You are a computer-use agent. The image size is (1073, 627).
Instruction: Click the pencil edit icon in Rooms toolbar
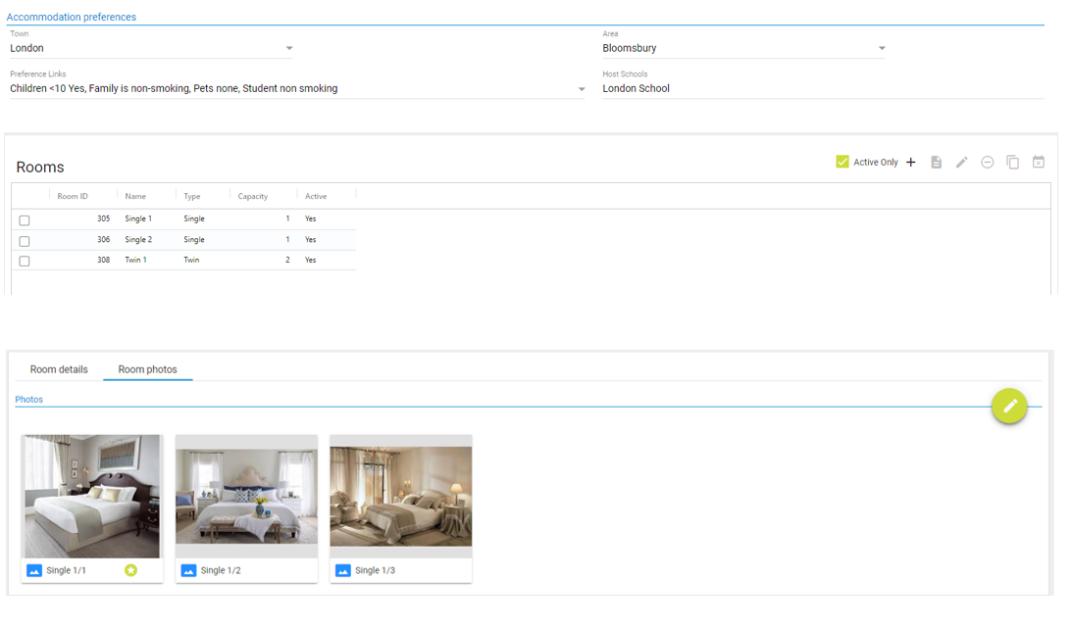[961, 162]
